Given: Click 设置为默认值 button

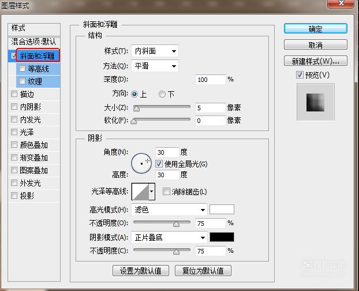Looking at the screenshot, I should (x=141, y=271).
